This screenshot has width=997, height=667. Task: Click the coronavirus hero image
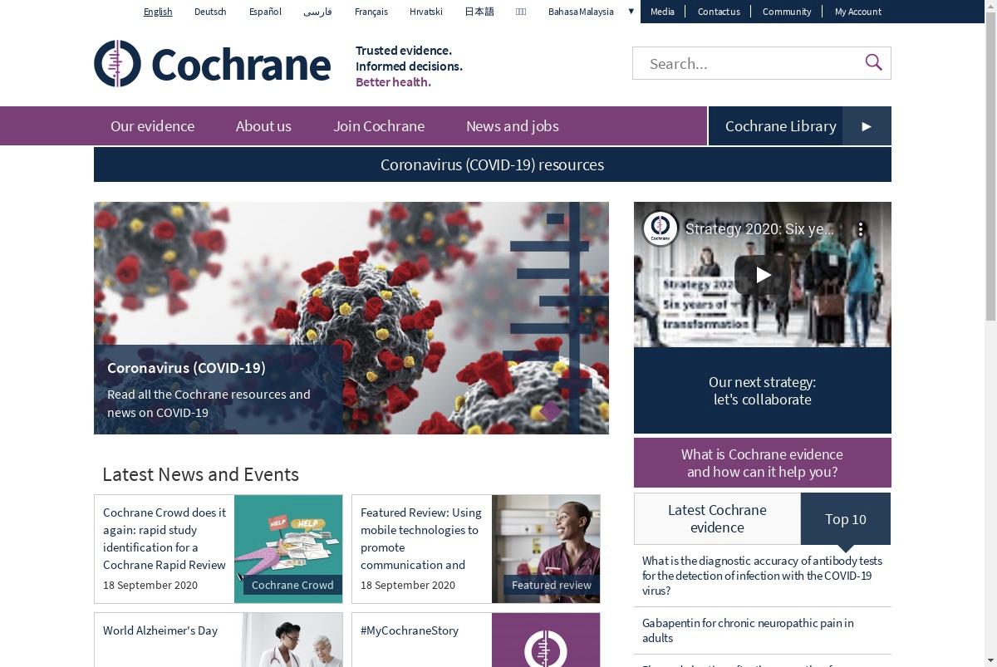(x=351, y=318)
